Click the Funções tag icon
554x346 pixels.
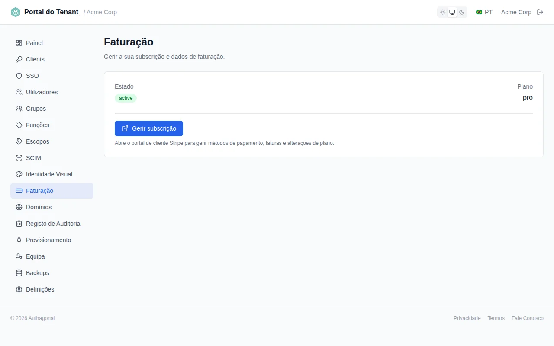[19, 125]
